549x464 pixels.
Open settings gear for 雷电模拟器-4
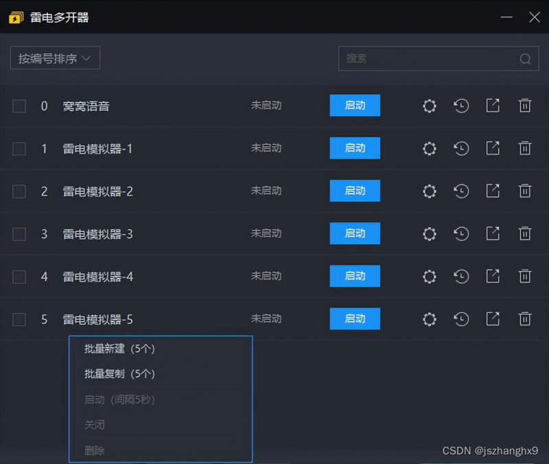click(x=430, y=277)
